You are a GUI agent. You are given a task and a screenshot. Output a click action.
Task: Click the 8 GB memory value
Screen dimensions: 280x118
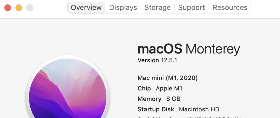173,99
